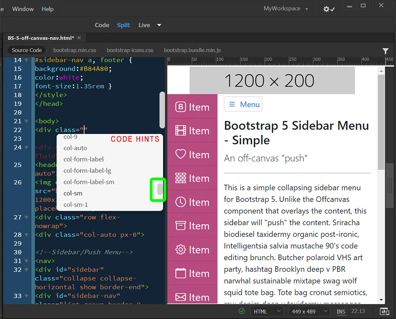Toggle the INS insert mode indicator

click(x=341, y=312)
